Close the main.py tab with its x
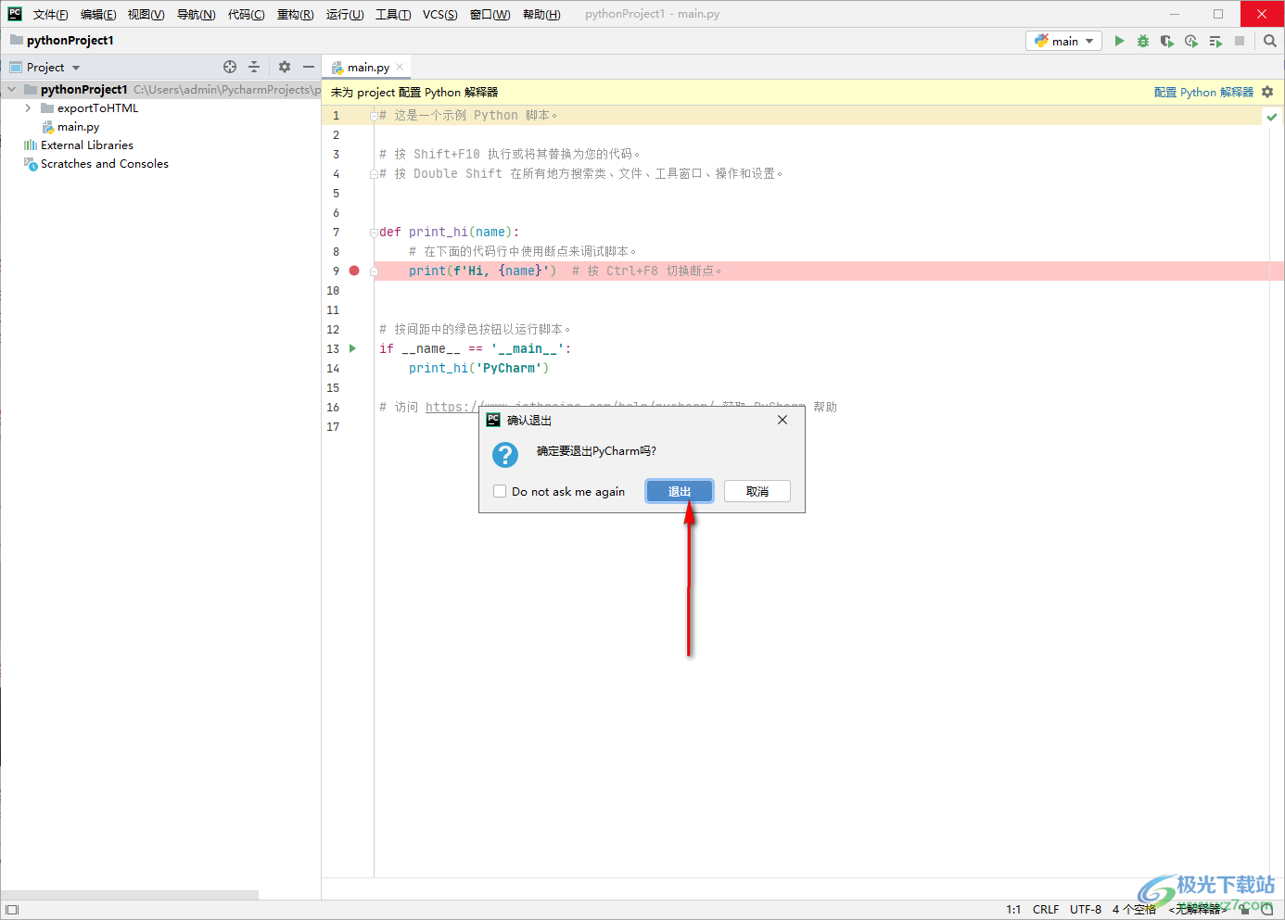The width and height of the screenshot is (1285, 920). 400,67
